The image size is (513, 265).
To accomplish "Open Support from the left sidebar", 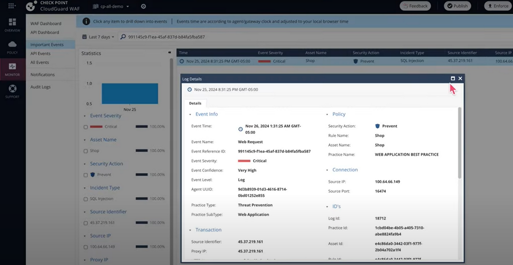I will (x=12, y=91).
